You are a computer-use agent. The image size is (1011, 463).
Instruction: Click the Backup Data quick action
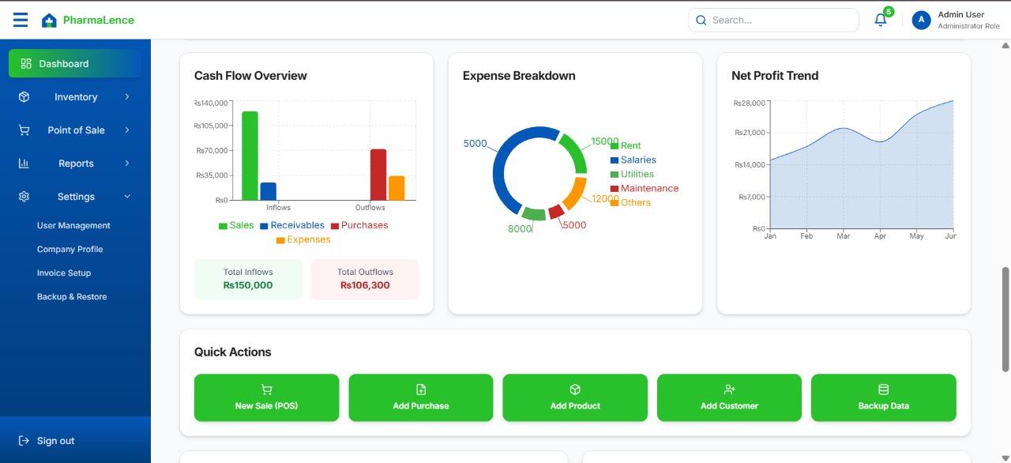point(883,397)
